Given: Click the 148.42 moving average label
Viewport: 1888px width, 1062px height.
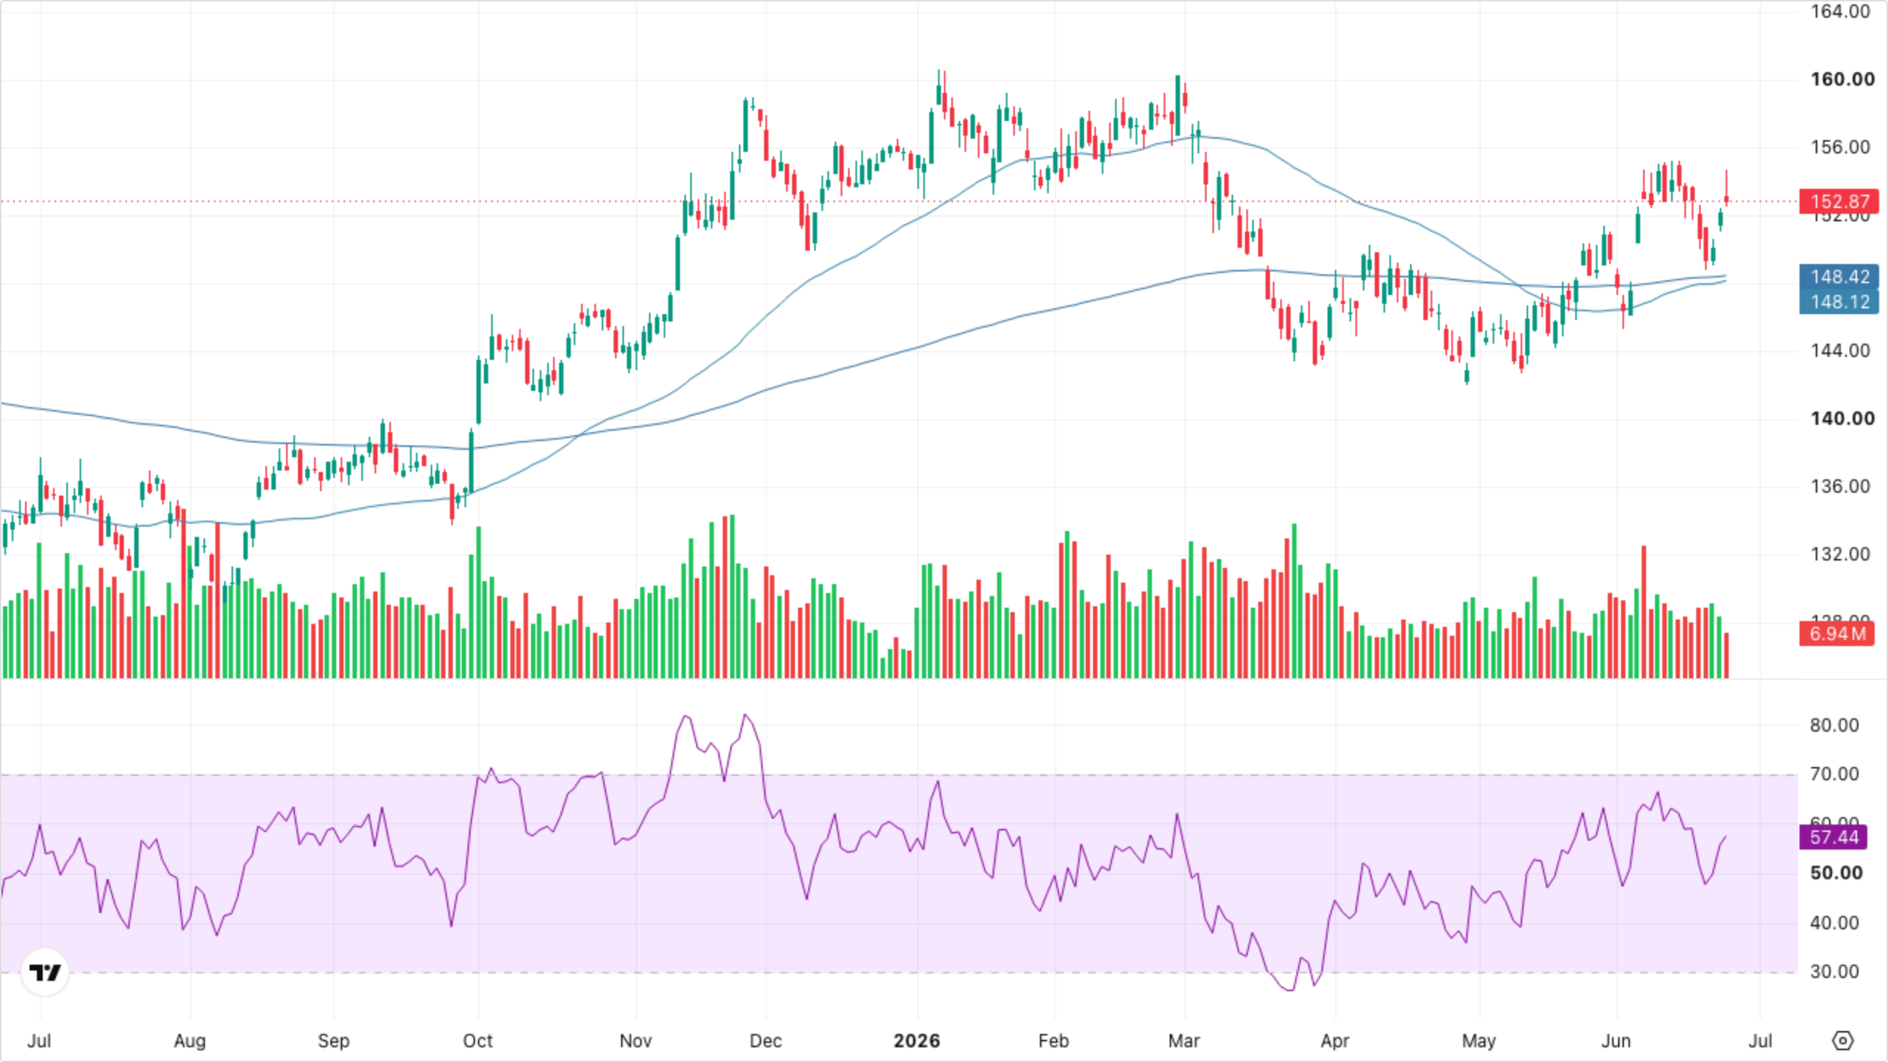Looking at the screenshot, I should click(1839, 277).
